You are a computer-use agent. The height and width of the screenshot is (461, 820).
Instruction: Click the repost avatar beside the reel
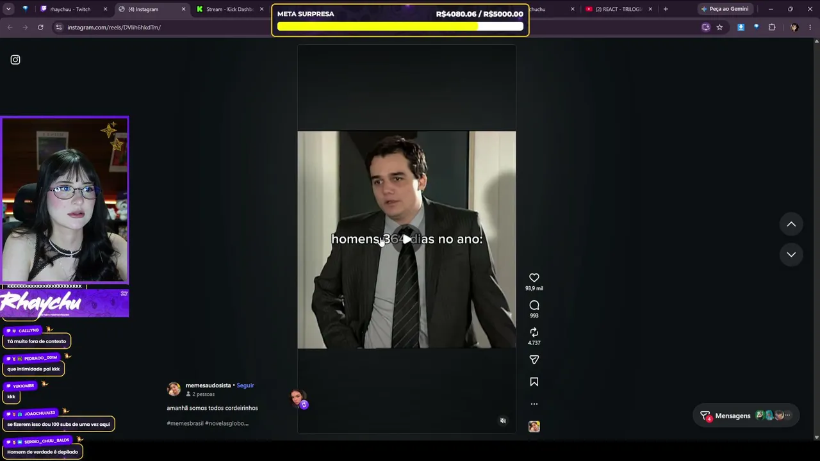pos(299,399)
